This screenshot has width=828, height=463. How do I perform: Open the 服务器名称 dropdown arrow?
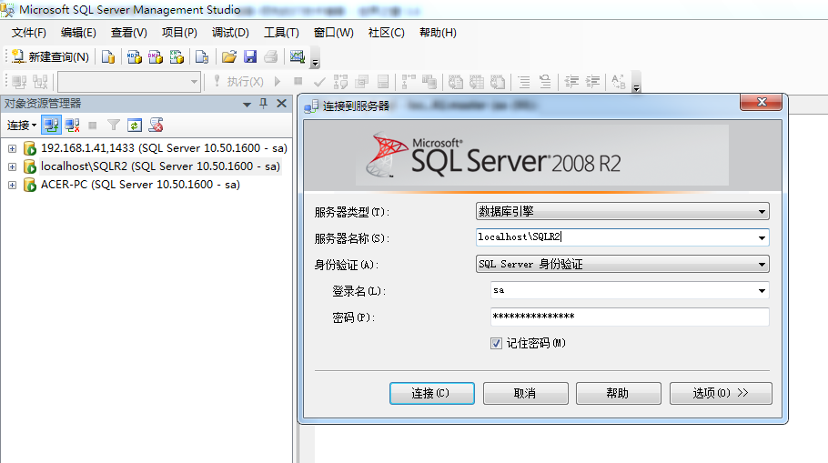point(762,238)
